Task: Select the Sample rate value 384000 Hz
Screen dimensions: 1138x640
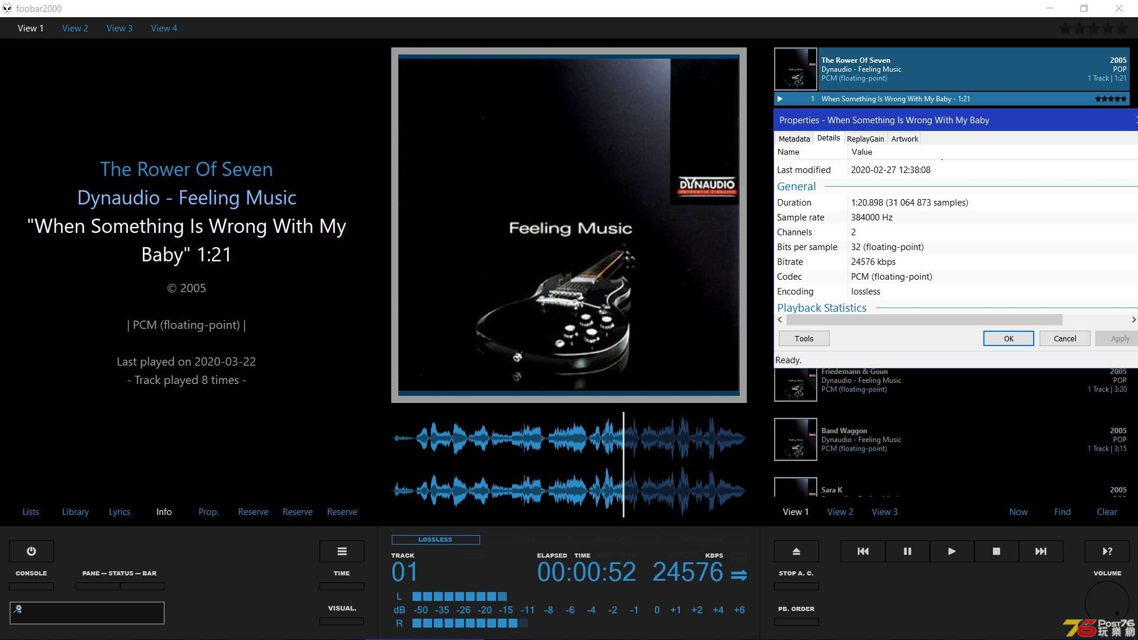Action: (872, 217)
